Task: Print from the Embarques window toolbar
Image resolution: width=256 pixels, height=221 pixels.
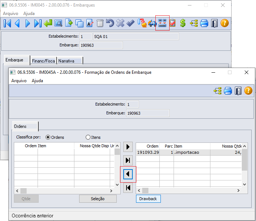Action: pos(204,23)
